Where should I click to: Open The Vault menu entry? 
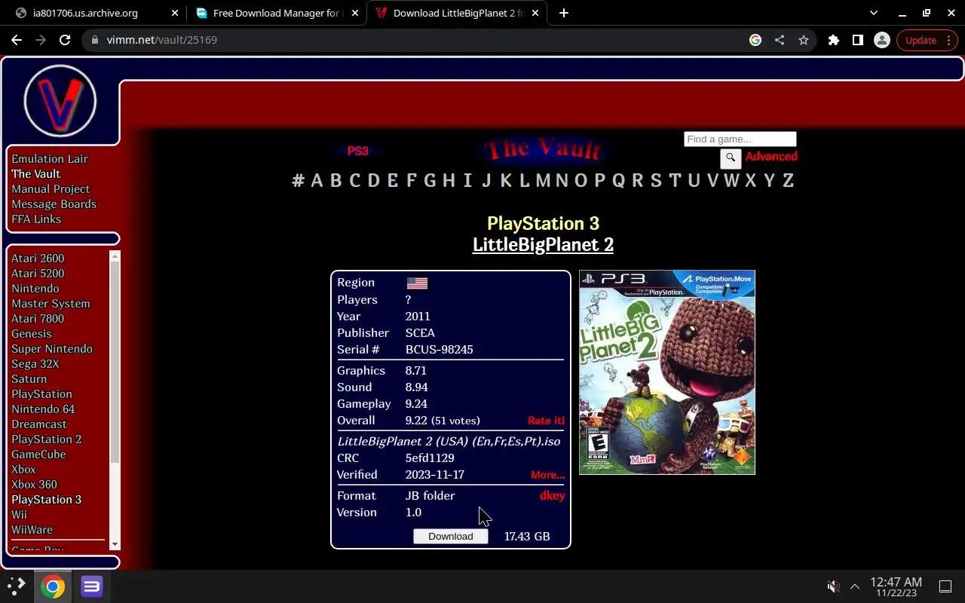click(35, 173)
